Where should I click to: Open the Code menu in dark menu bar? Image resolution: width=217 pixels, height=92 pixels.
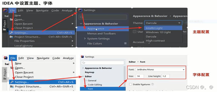[x=55, y=10]
